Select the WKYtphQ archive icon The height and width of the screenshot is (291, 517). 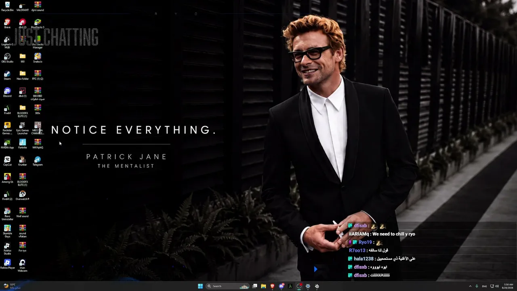pos(38,144)
